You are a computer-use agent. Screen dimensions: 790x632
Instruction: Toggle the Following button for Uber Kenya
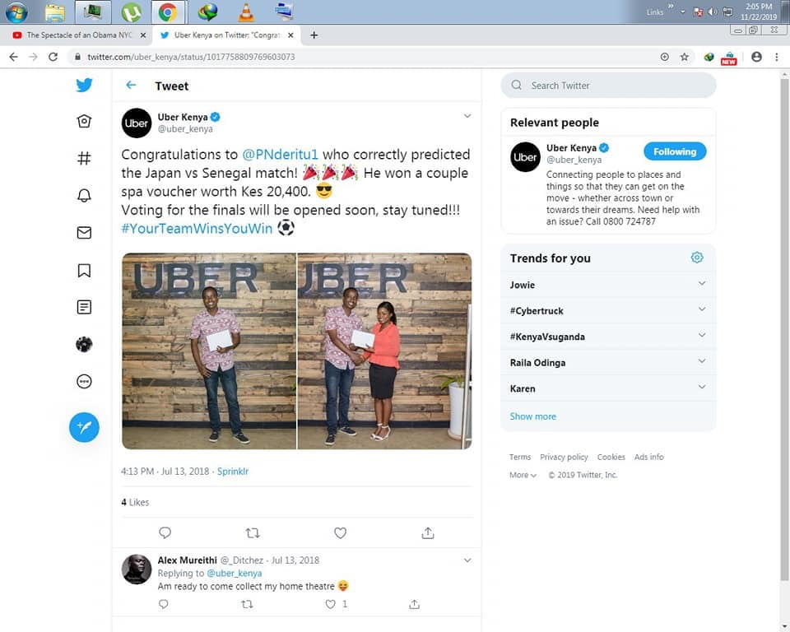[x=674, y=151]
